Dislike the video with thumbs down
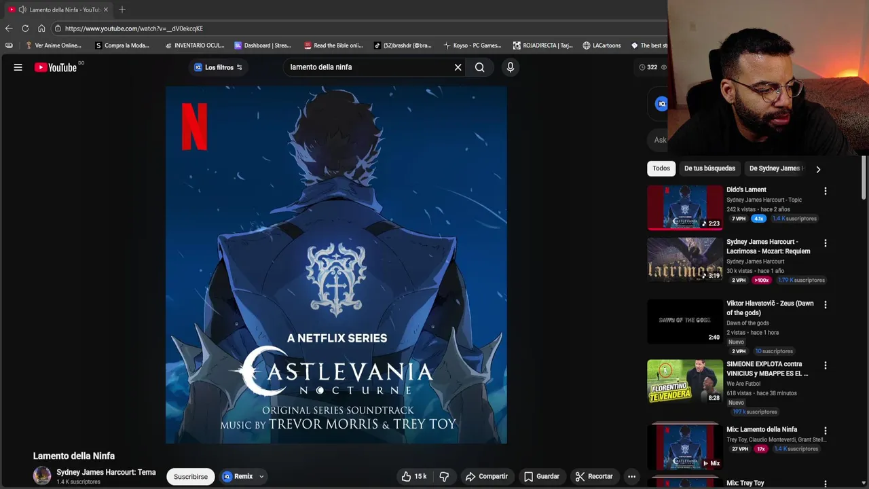The width and height of the screenshot is (869, 489). 444,476
